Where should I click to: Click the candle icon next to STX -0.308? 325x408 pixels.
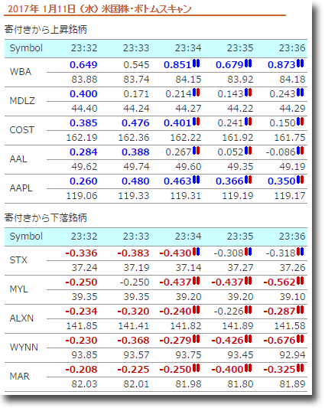tap(248, 252)
